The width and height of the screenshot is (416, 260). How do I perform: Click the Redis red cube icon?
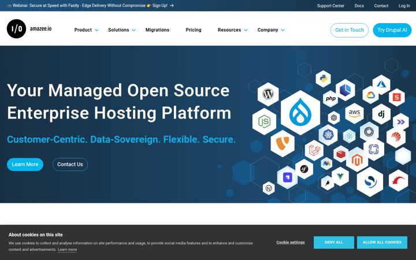[x=341, y=154]
